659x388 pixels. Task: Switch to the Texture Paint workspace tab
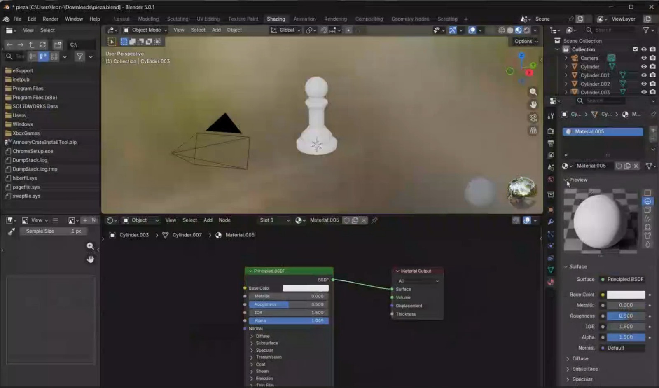[x=243, y=19]
